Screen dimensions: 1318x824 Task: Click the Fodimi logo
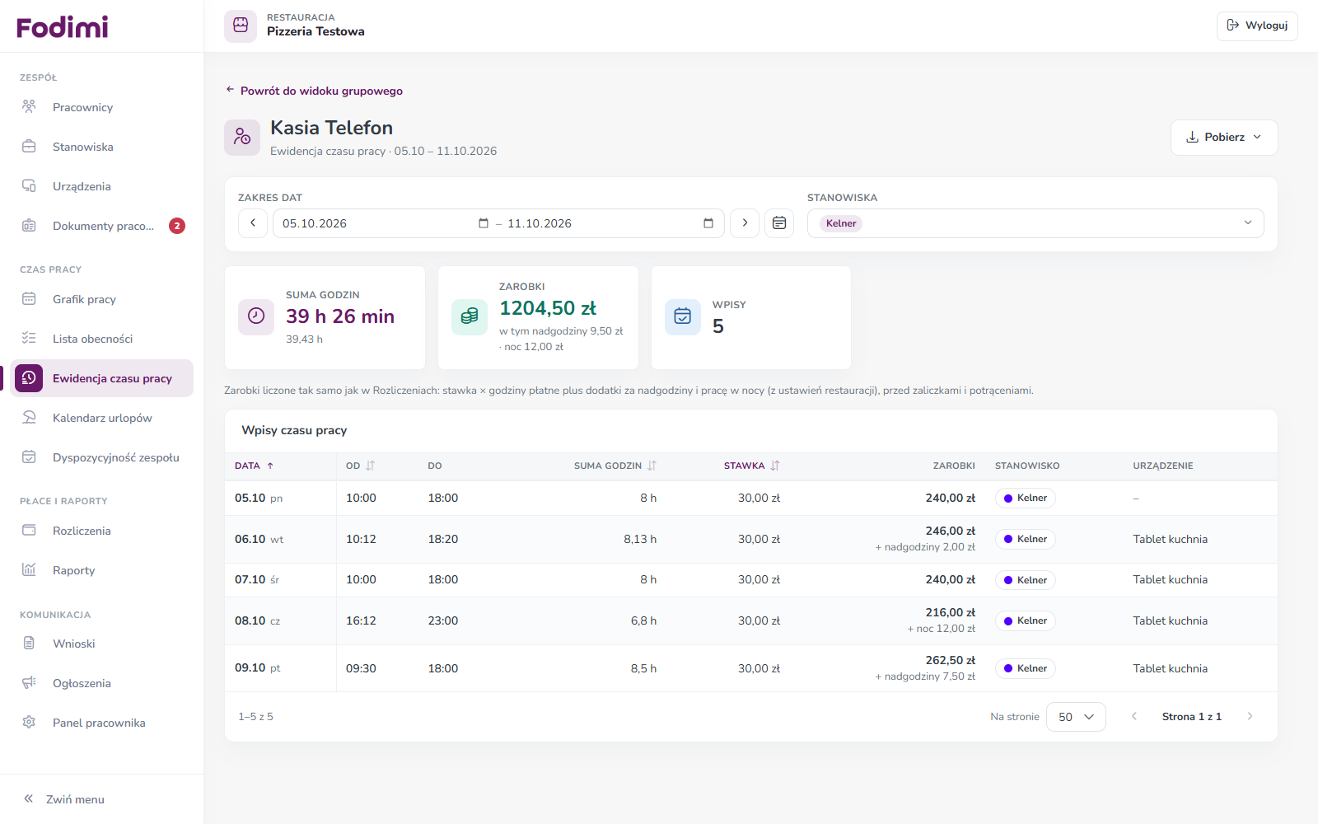63,27
